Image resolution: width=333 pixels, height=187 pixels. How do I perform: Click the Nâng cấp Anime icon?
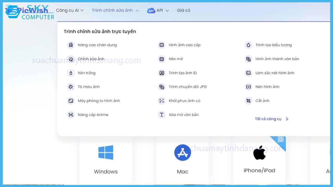[71, 115]
